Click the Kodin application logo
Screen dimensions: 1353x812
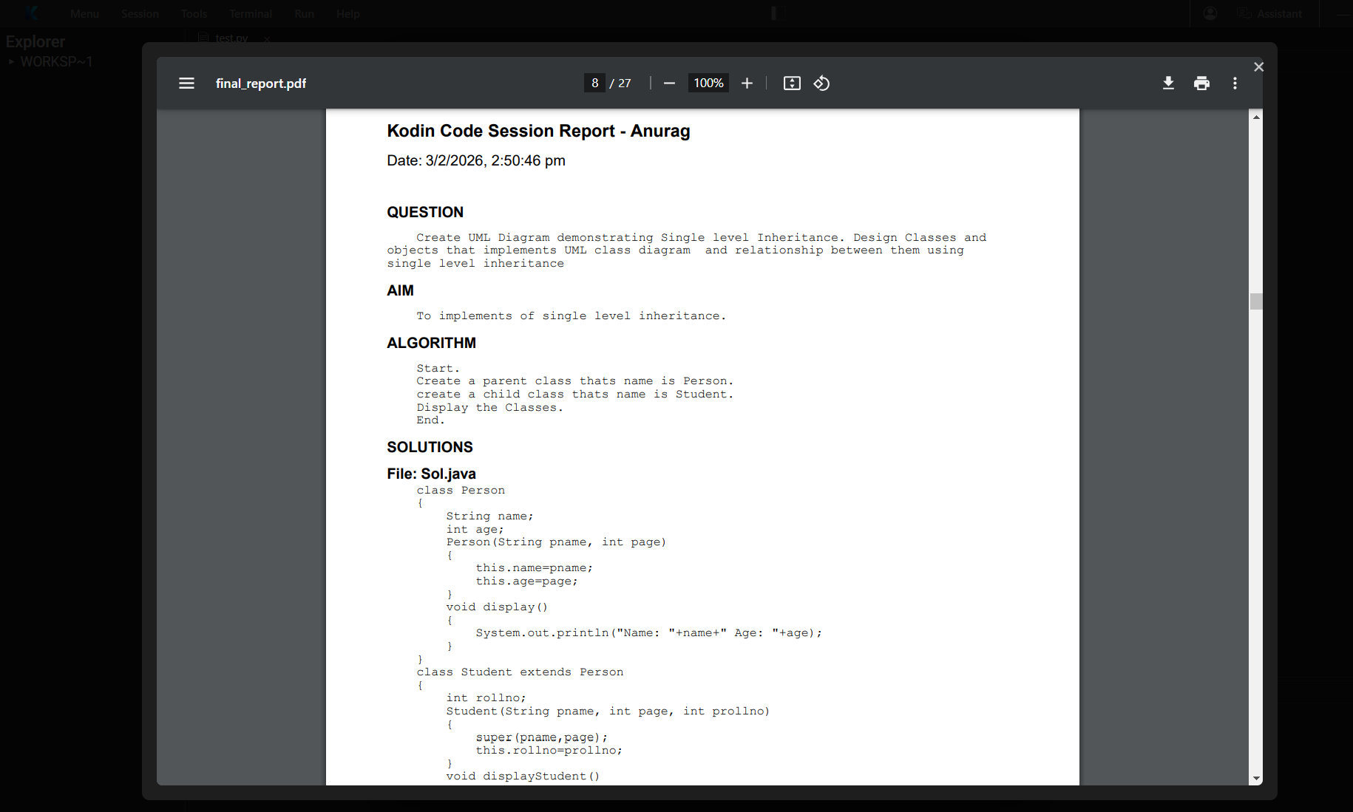(x=30, y=13)
